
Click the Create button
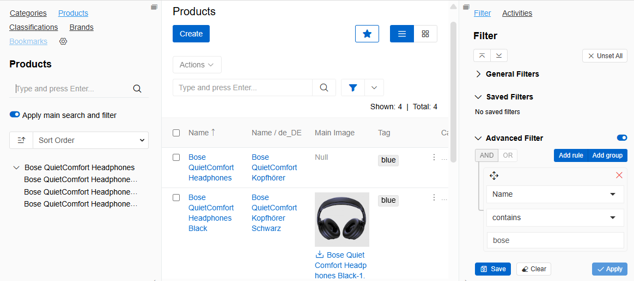(191, 34)
